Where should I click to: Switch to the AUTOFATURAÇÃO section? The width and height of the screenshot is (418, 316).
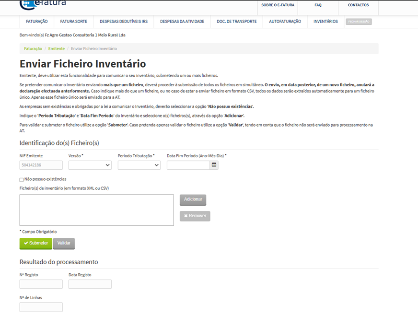[x=285, y=21]
